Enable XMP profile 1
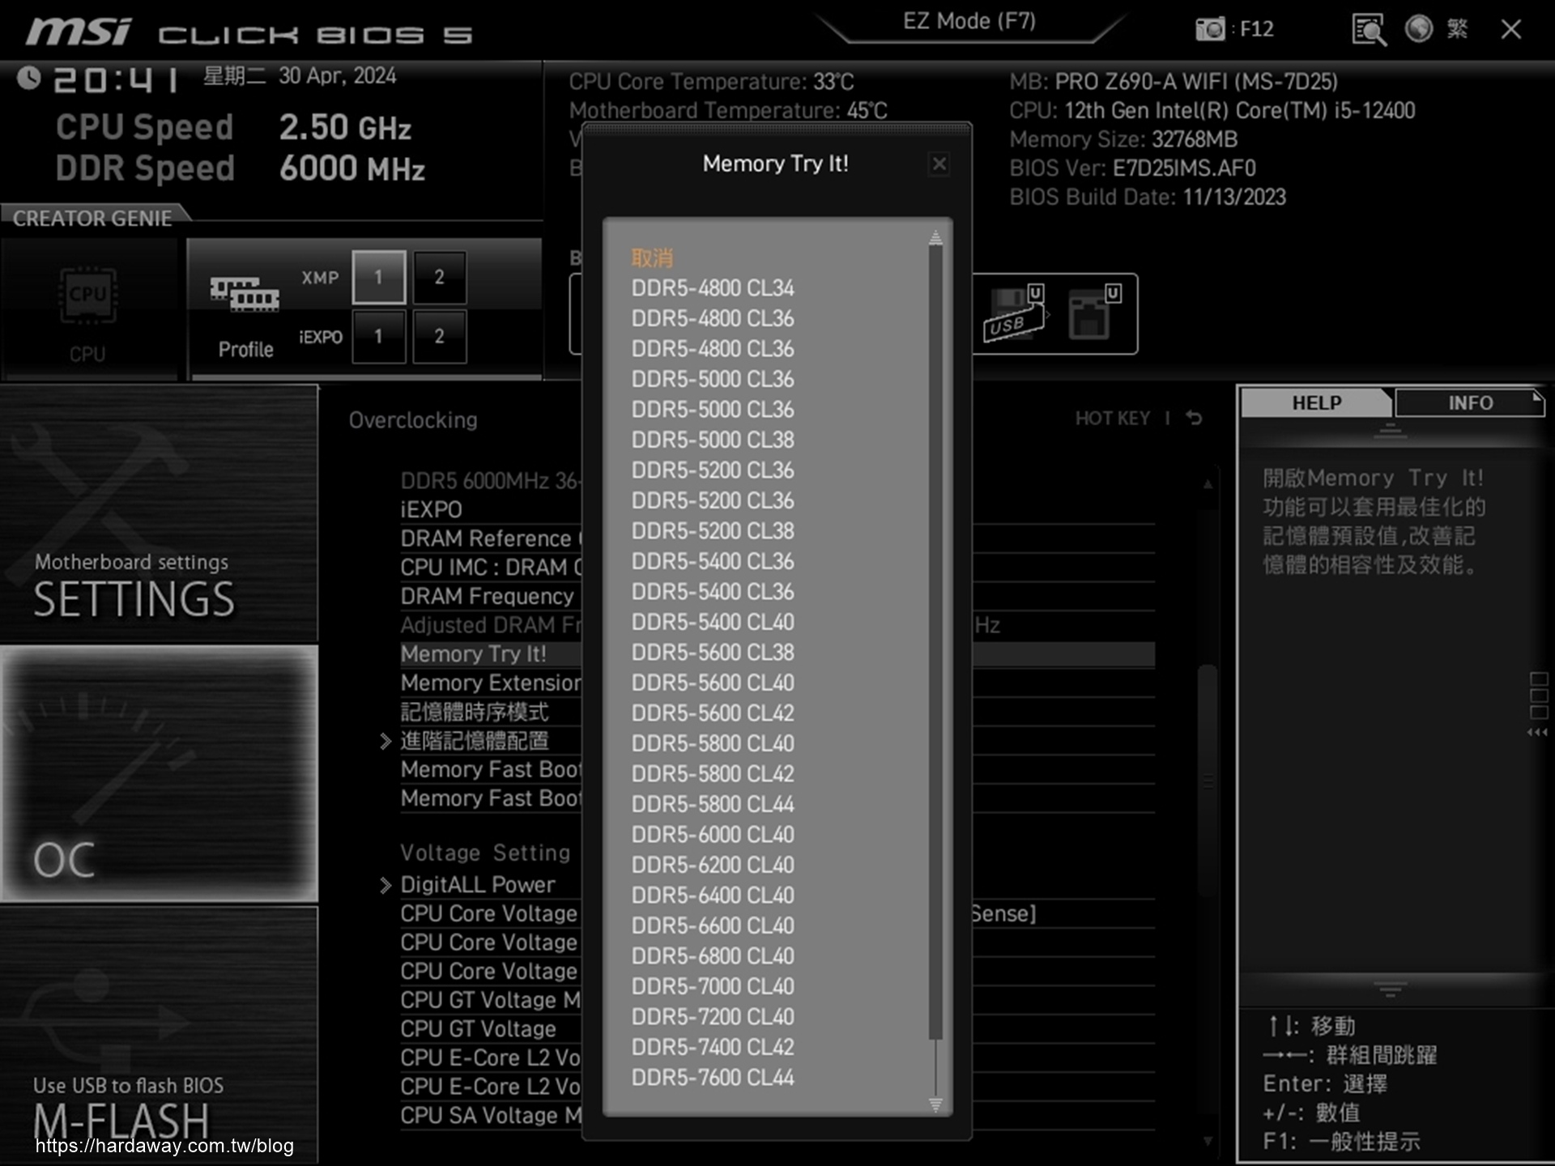This screenshot has width=1555, height=1166. tap(378, 277)
